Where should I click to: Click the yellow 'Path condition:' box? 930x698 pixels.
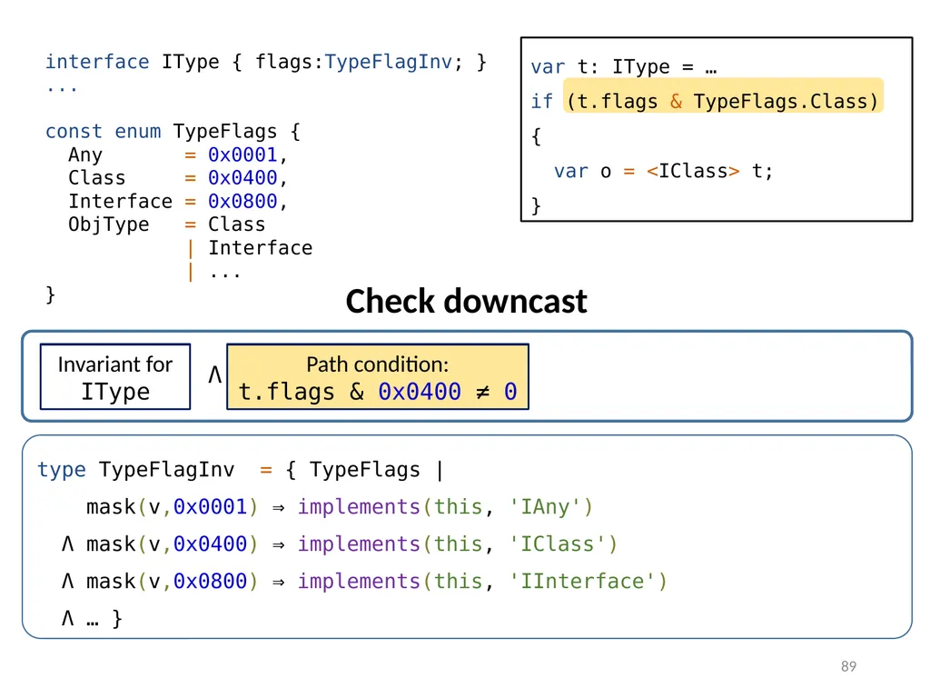coord(378,377)
